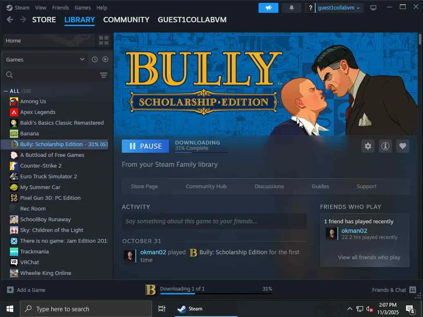Image resolution: width=423 pixels, height=317 pixels.
Task: Open the Support link
Action: click(367, 186)
